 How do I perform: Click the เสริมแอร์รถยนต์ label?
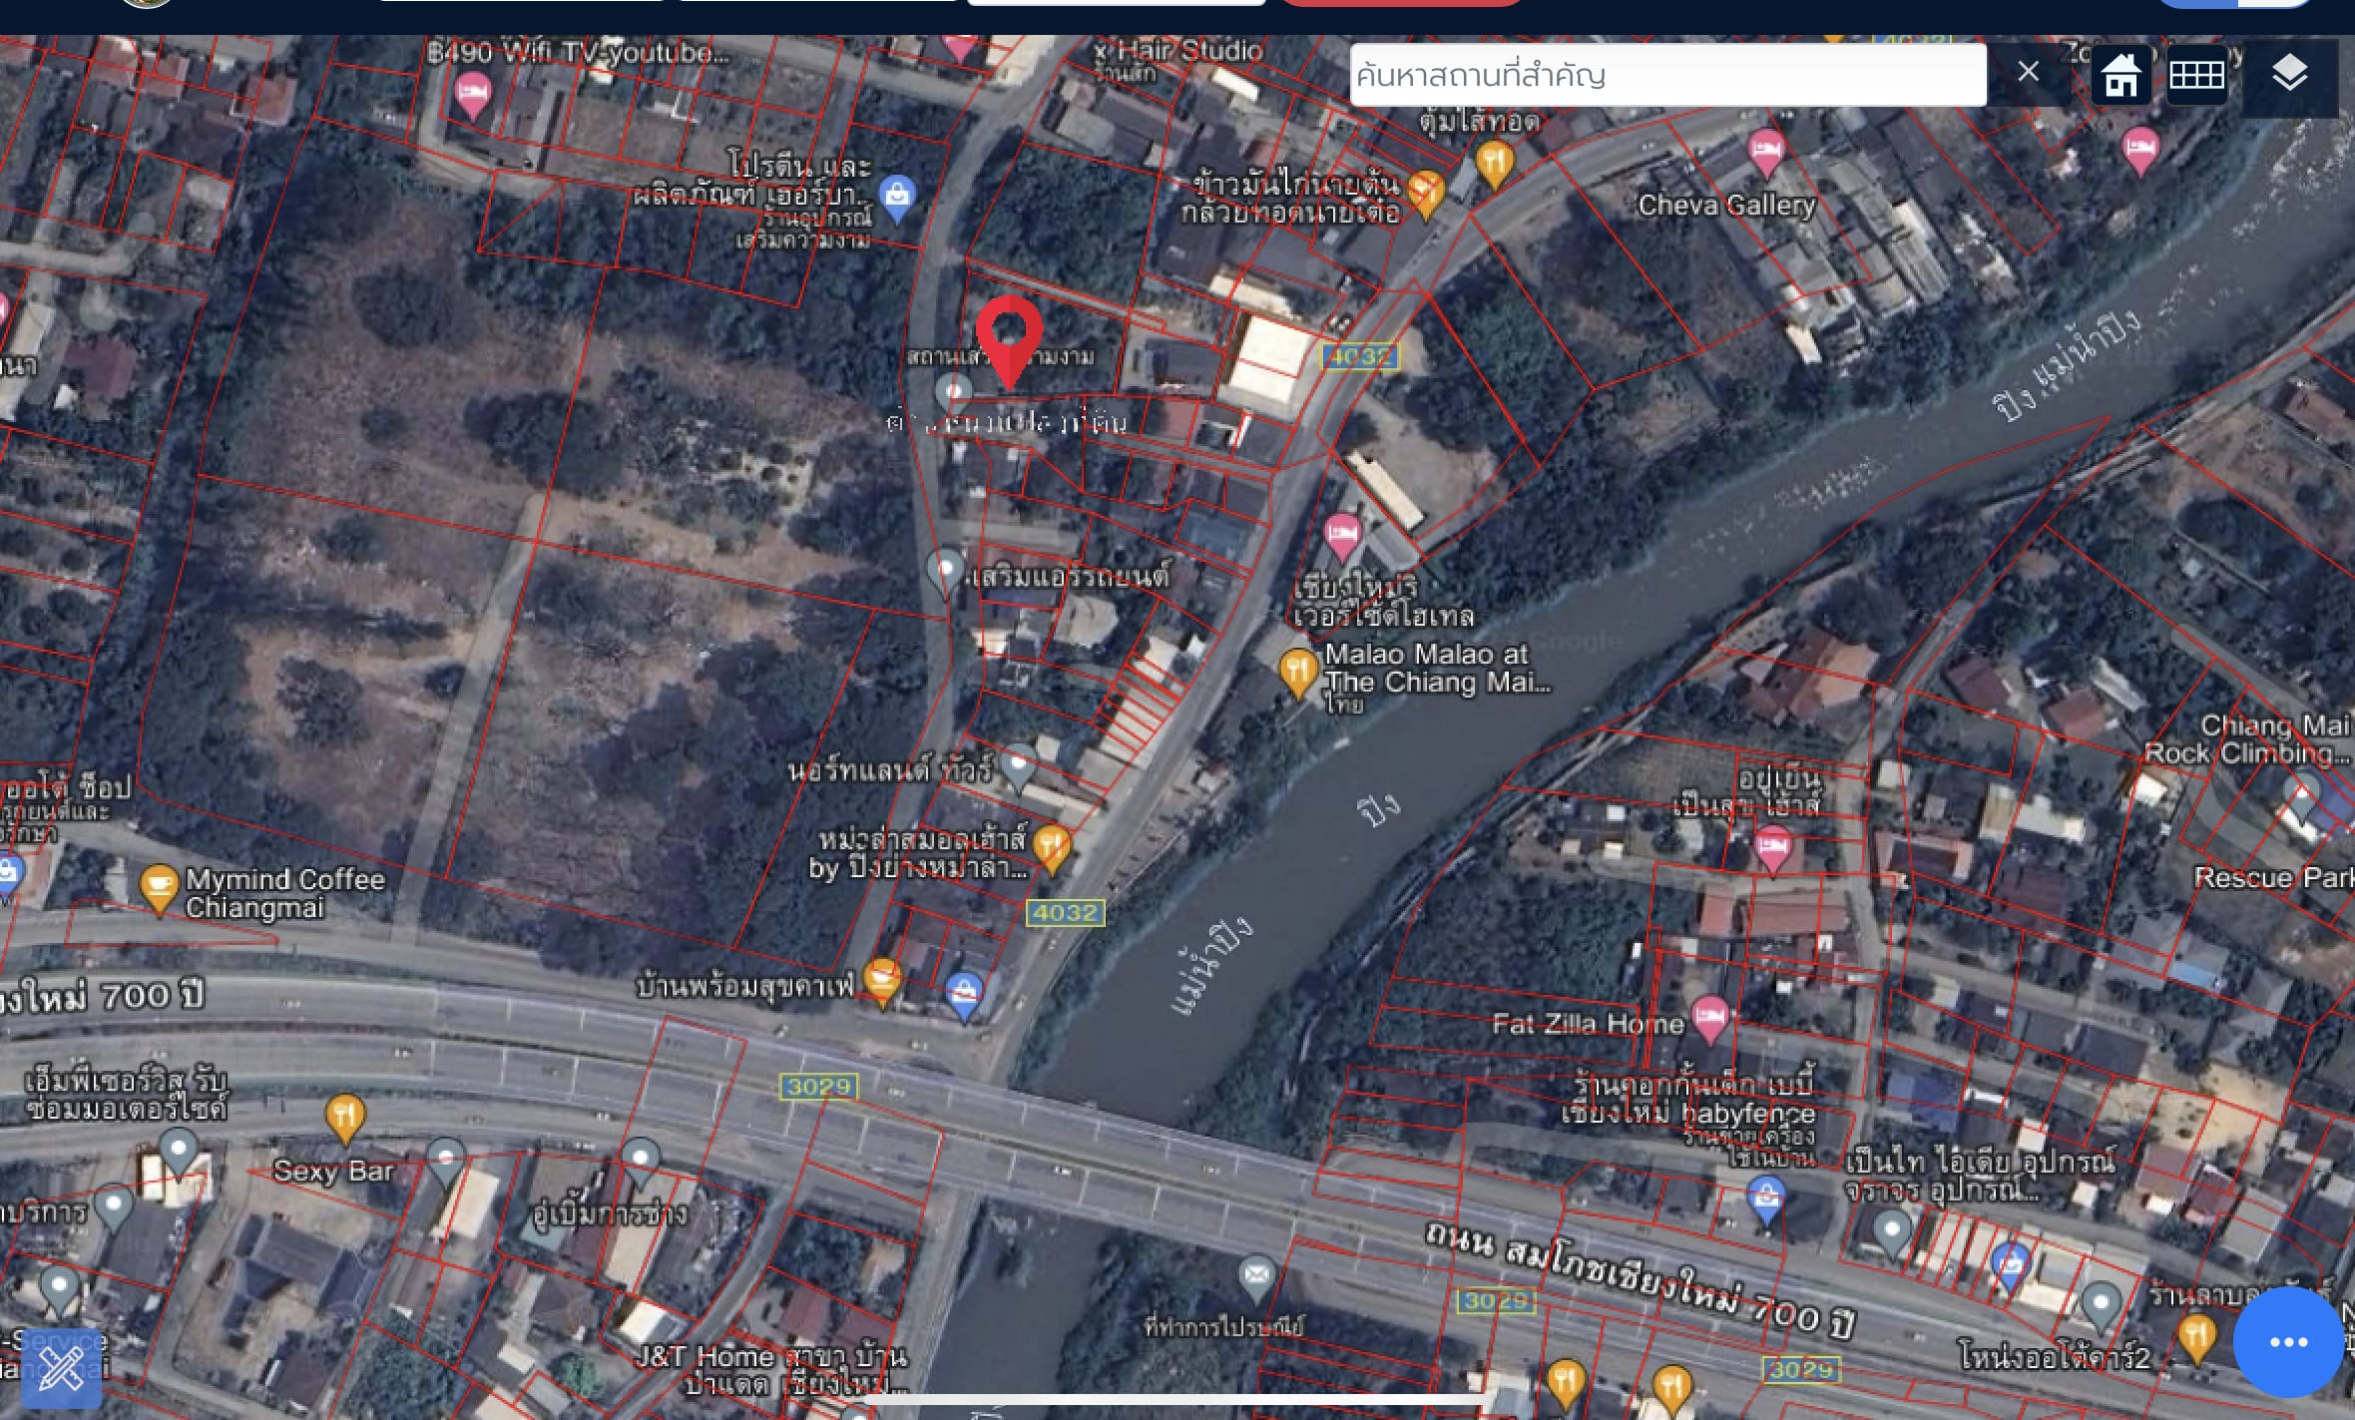(1070, 577)
